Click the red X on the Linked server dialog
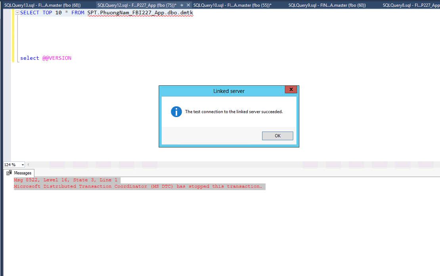440x276 pixels. (x=291, y=89)
